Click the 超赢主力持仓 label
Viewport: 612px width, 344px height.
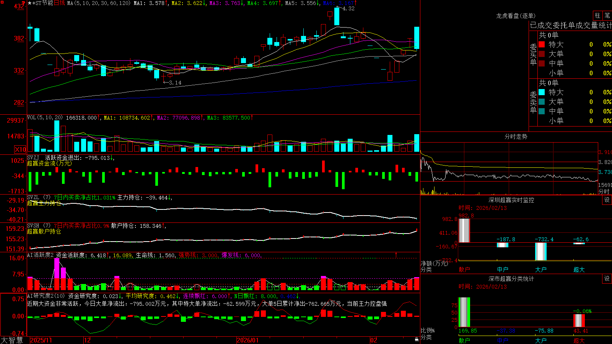44,203
